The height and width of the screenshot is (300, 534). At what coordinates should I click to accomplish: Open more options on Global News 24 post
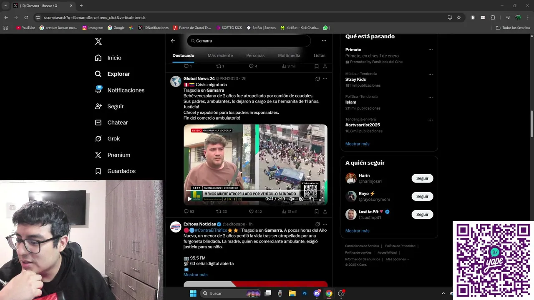325,79
